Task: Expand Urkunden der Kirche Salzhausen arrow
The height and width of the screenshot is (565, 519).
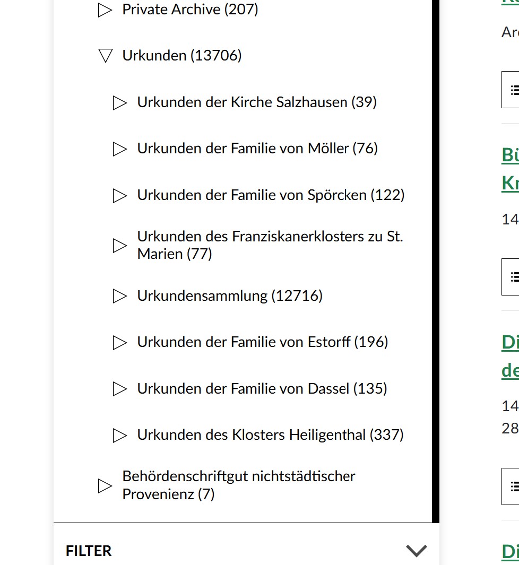Action: click(120, 102)
